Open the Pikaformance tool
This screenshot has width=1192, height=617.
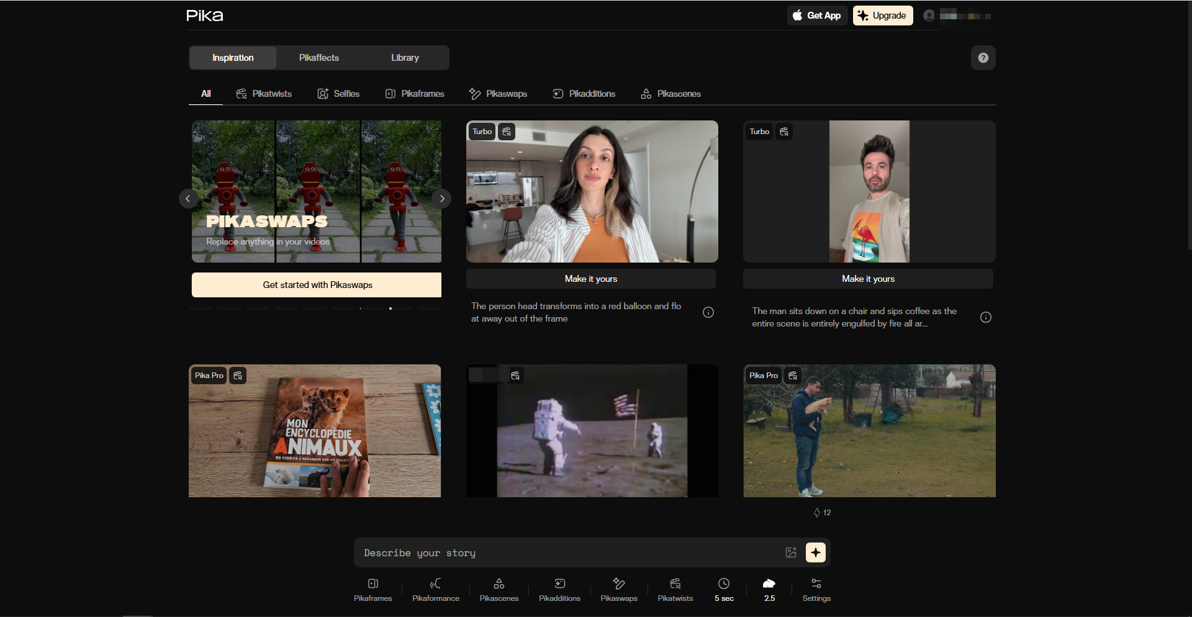(x=435, y=589)
